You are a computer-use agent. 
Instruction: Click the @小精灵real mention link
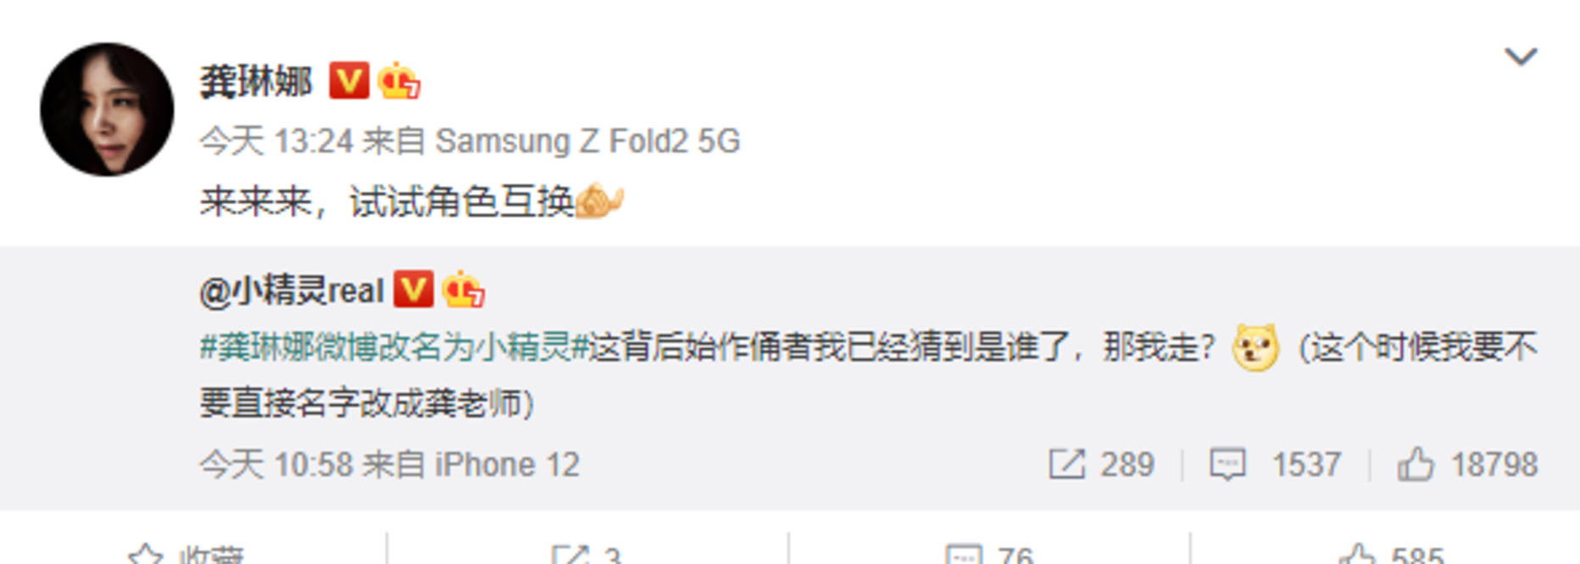(292, 290)
